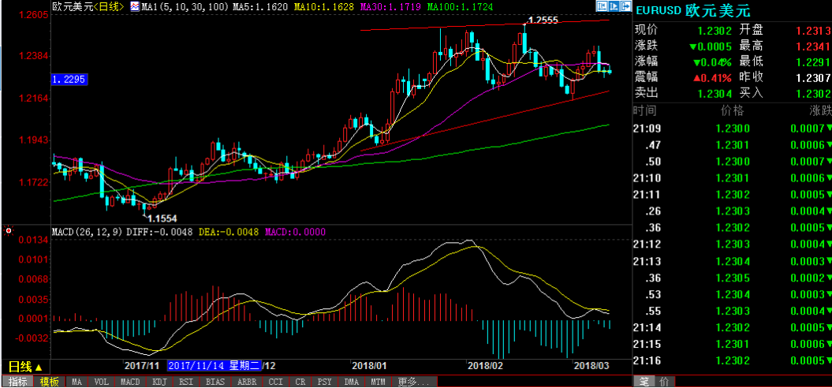Select the CCI indicator tab
832x388 pixels.
276,382
